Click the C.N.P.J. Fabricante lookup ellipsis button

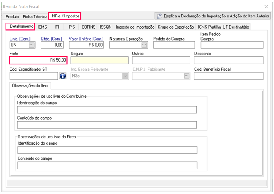tap(187, 76)
